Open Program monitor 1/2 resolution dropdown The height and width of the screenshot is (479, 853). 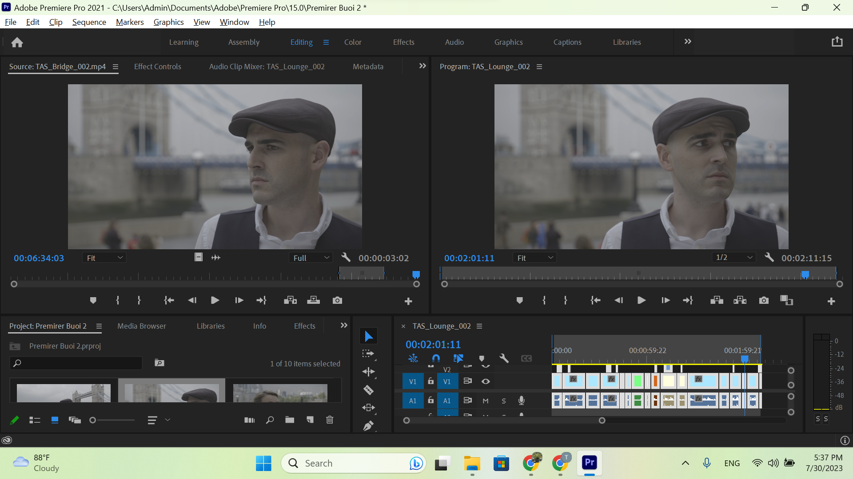coord(734,258)
